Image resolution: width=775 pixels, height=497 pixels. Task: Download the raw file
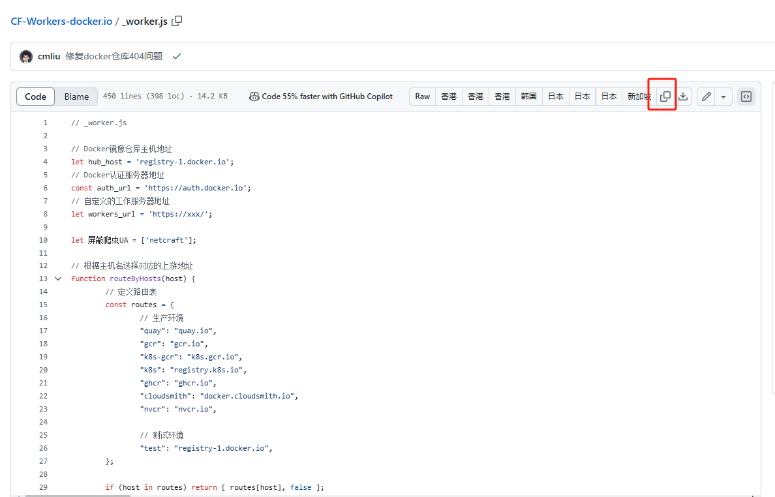pyautogui.click(x=683, y=97)
